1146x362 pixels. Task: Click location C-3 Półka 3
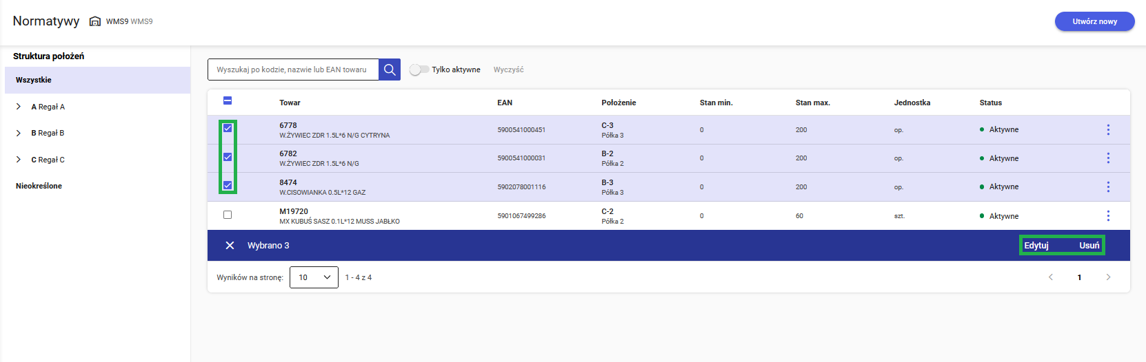pyautogui.click(x=612, y=130)
